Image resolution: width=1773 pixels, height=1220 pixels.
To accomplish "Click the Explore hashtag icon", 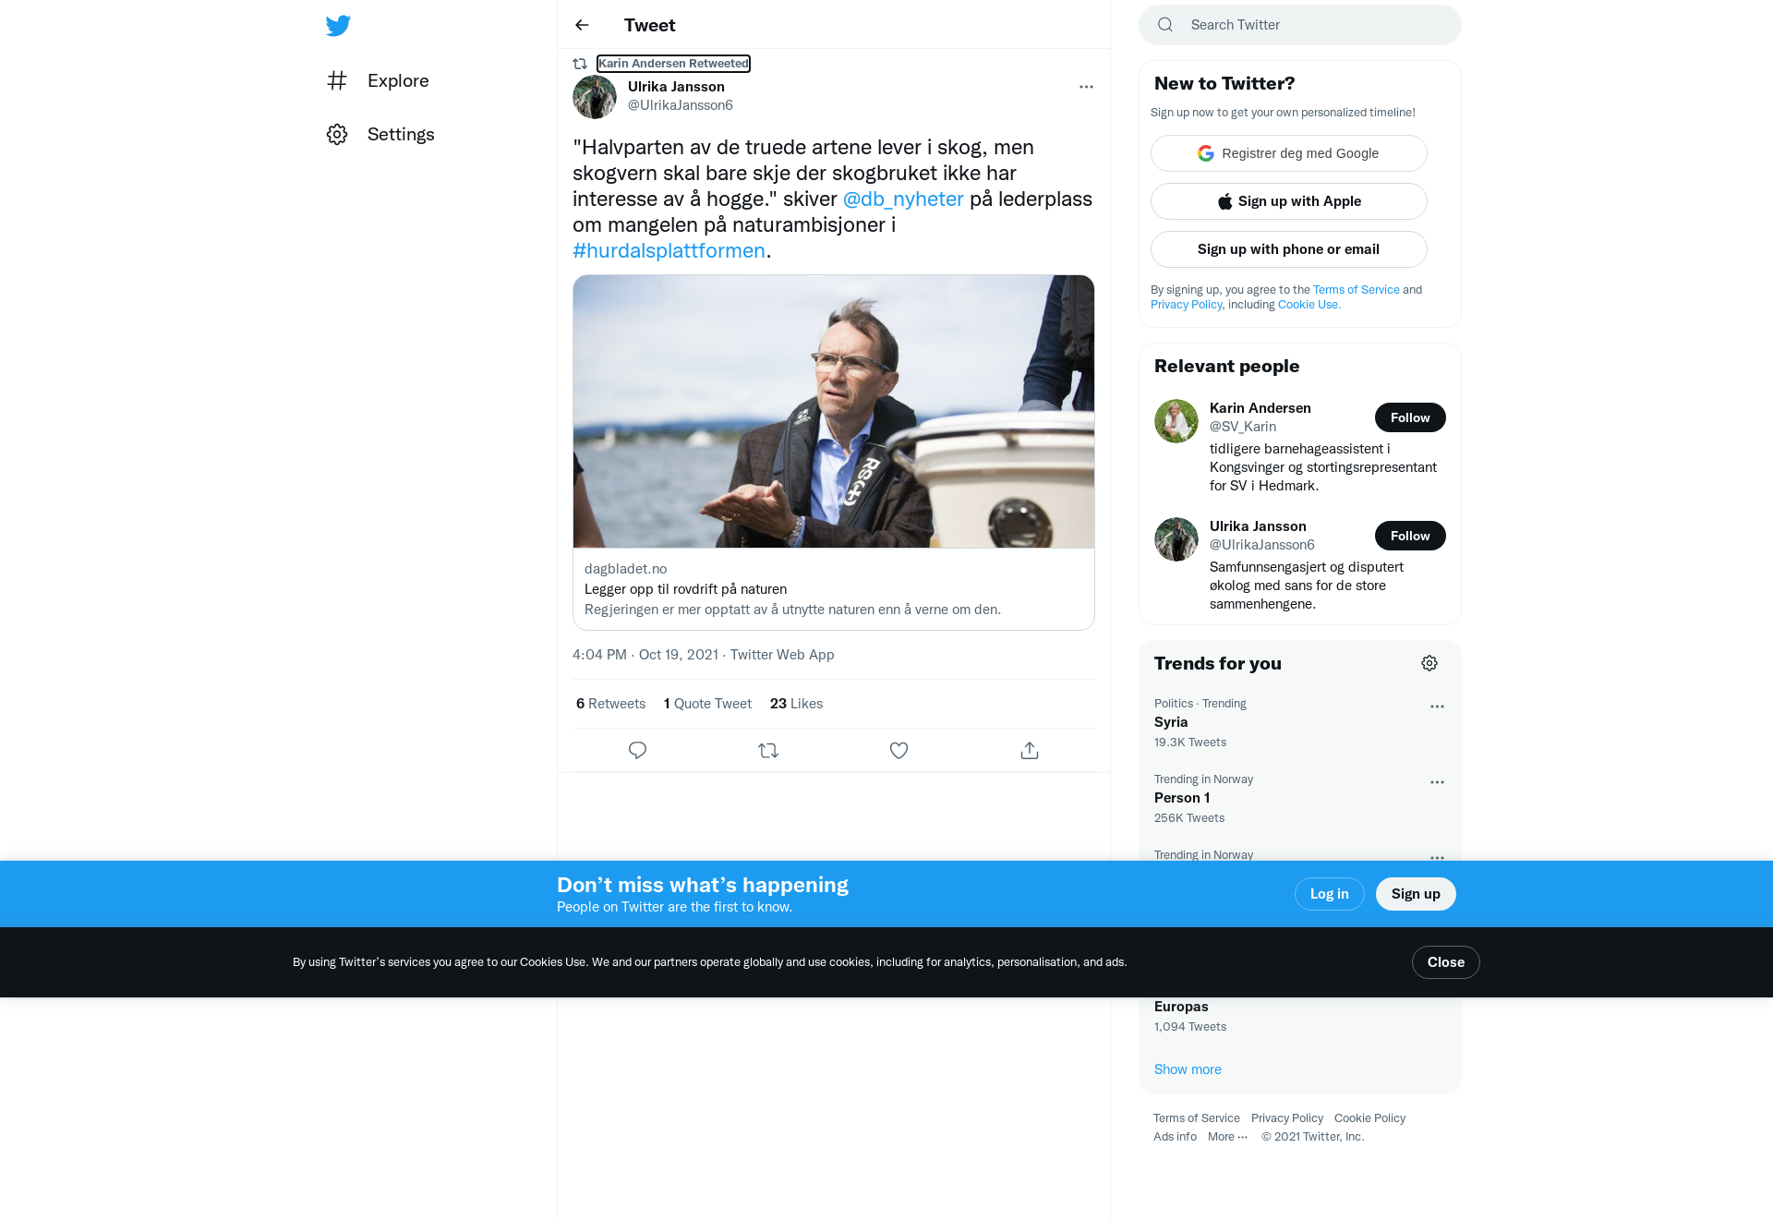I will click(337, 80).
